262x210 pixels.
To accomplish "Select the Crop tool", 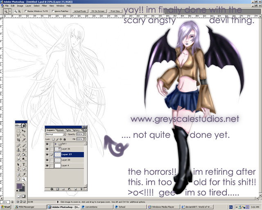I will tap(18, 139).
